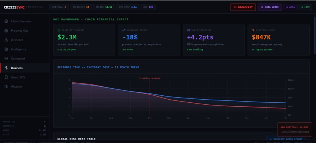The image size is (316, 143).
Task: Click the CrisisSync Enterprise logo
Action: point(24,7)
